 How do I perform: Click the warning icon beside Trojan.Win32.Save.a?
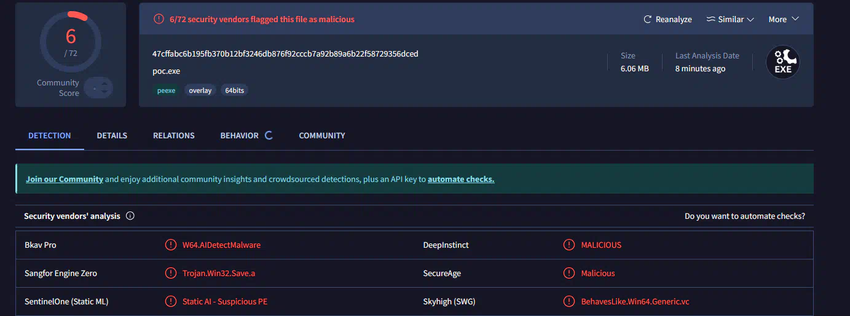click(x=170, y=273)
